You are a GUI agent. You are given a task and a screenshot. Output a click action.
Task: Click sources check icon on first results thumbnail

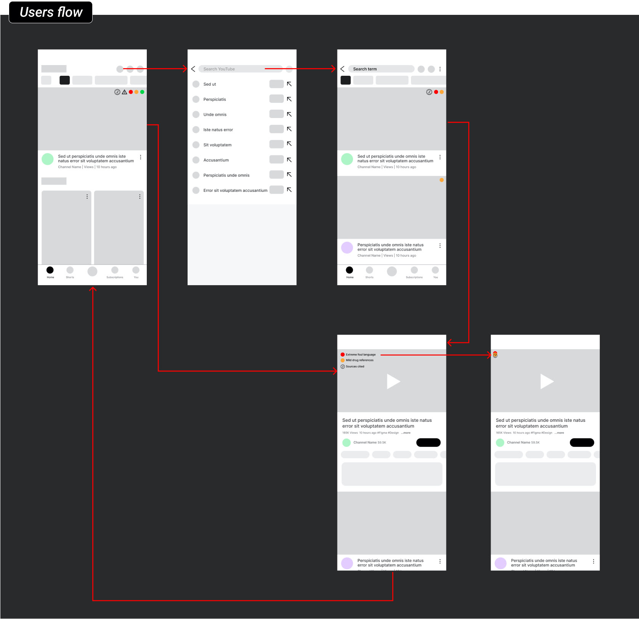tap(429, 92)
